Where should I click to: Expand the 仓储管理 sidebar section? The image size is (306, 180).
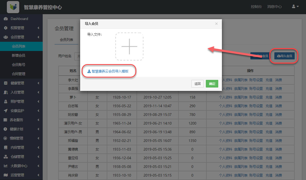pos(21,157)
